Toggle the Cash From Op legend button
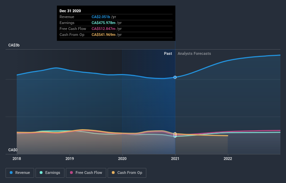286x183 pixels. (127, 173)
